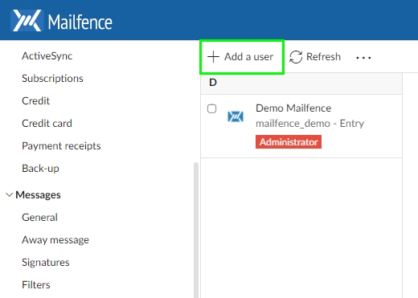This screenshot has height=298, width=418.
Task: Click the mailfence_demo - Entry text
Action: (309, 124)
